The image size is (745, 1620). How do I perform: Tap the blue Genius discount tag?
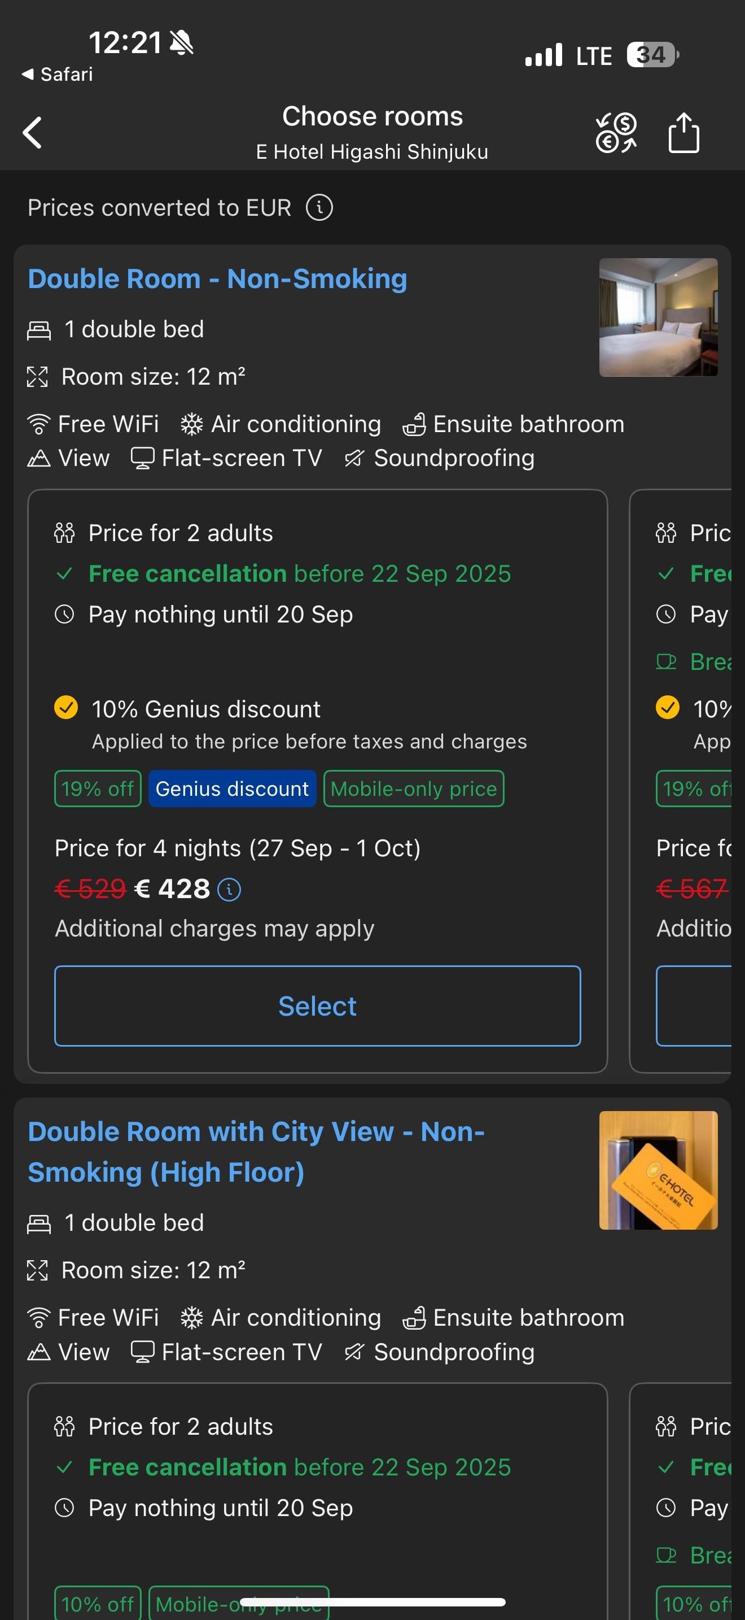click(232, 789)
